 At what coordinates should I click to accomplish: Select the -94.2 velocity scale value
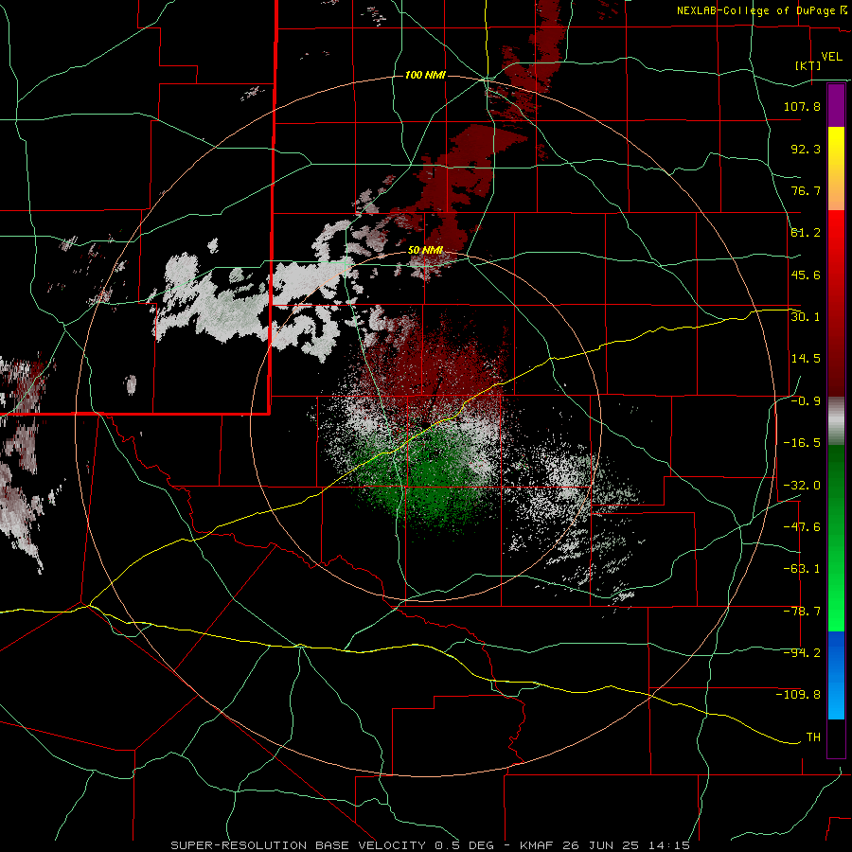[802, 653]
